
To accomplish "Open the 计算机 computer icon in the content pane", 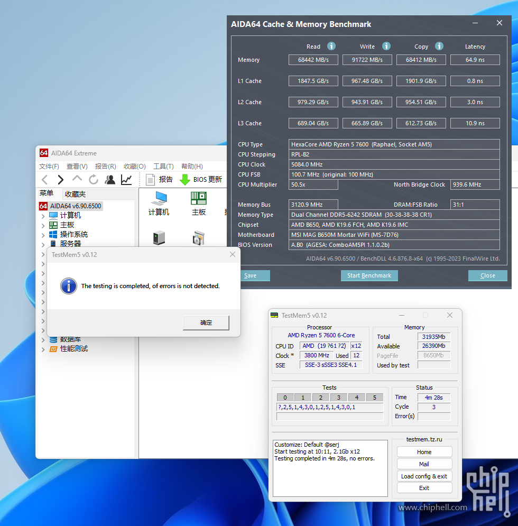I will click(x=159, y=204).
